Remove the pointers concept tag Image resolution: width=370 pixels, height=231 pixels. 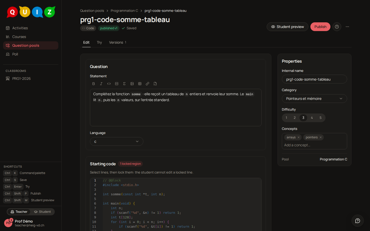321,137
